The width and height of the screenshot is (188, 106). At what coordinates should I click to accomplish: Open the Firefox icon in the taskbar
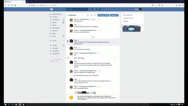[x=20, y=105]
